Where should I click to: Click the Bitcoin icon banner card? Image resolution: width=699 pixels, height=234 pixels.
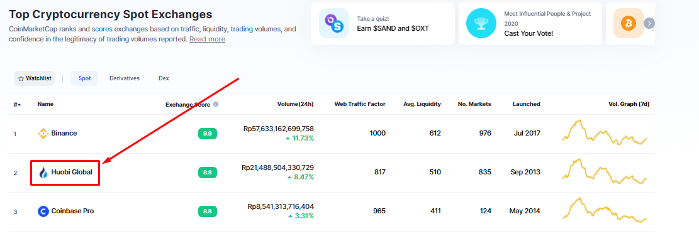(629, 23)
